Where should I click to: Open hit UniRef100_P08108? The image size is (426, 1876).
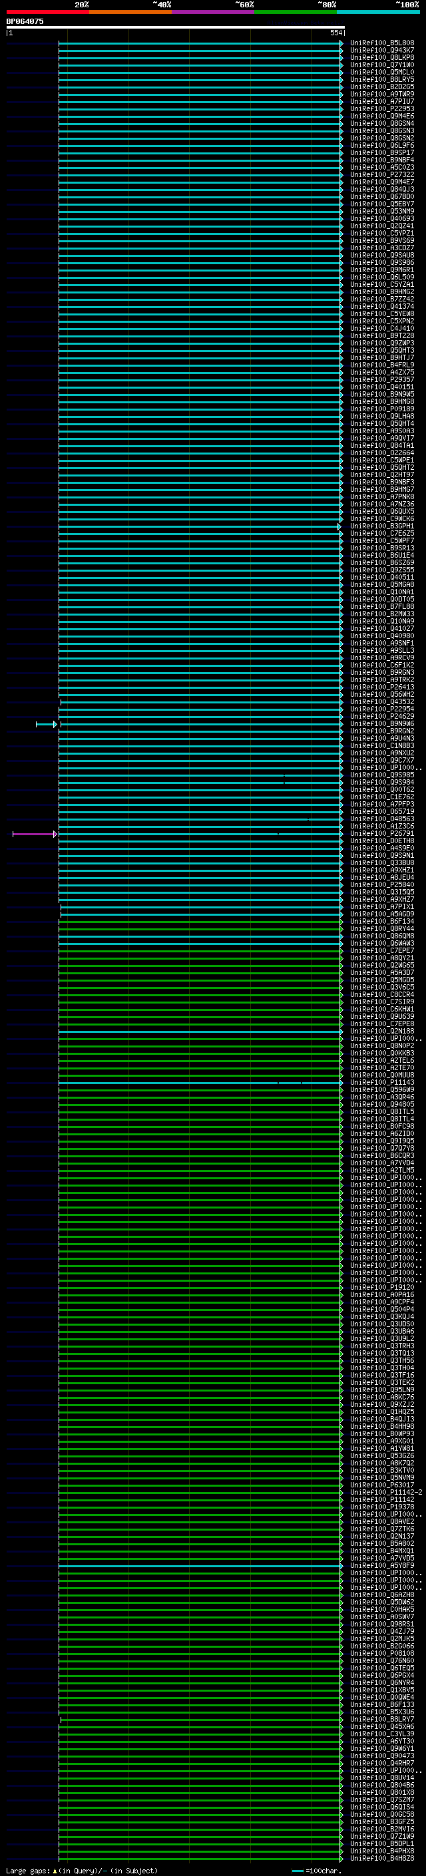click(382, 1653)
